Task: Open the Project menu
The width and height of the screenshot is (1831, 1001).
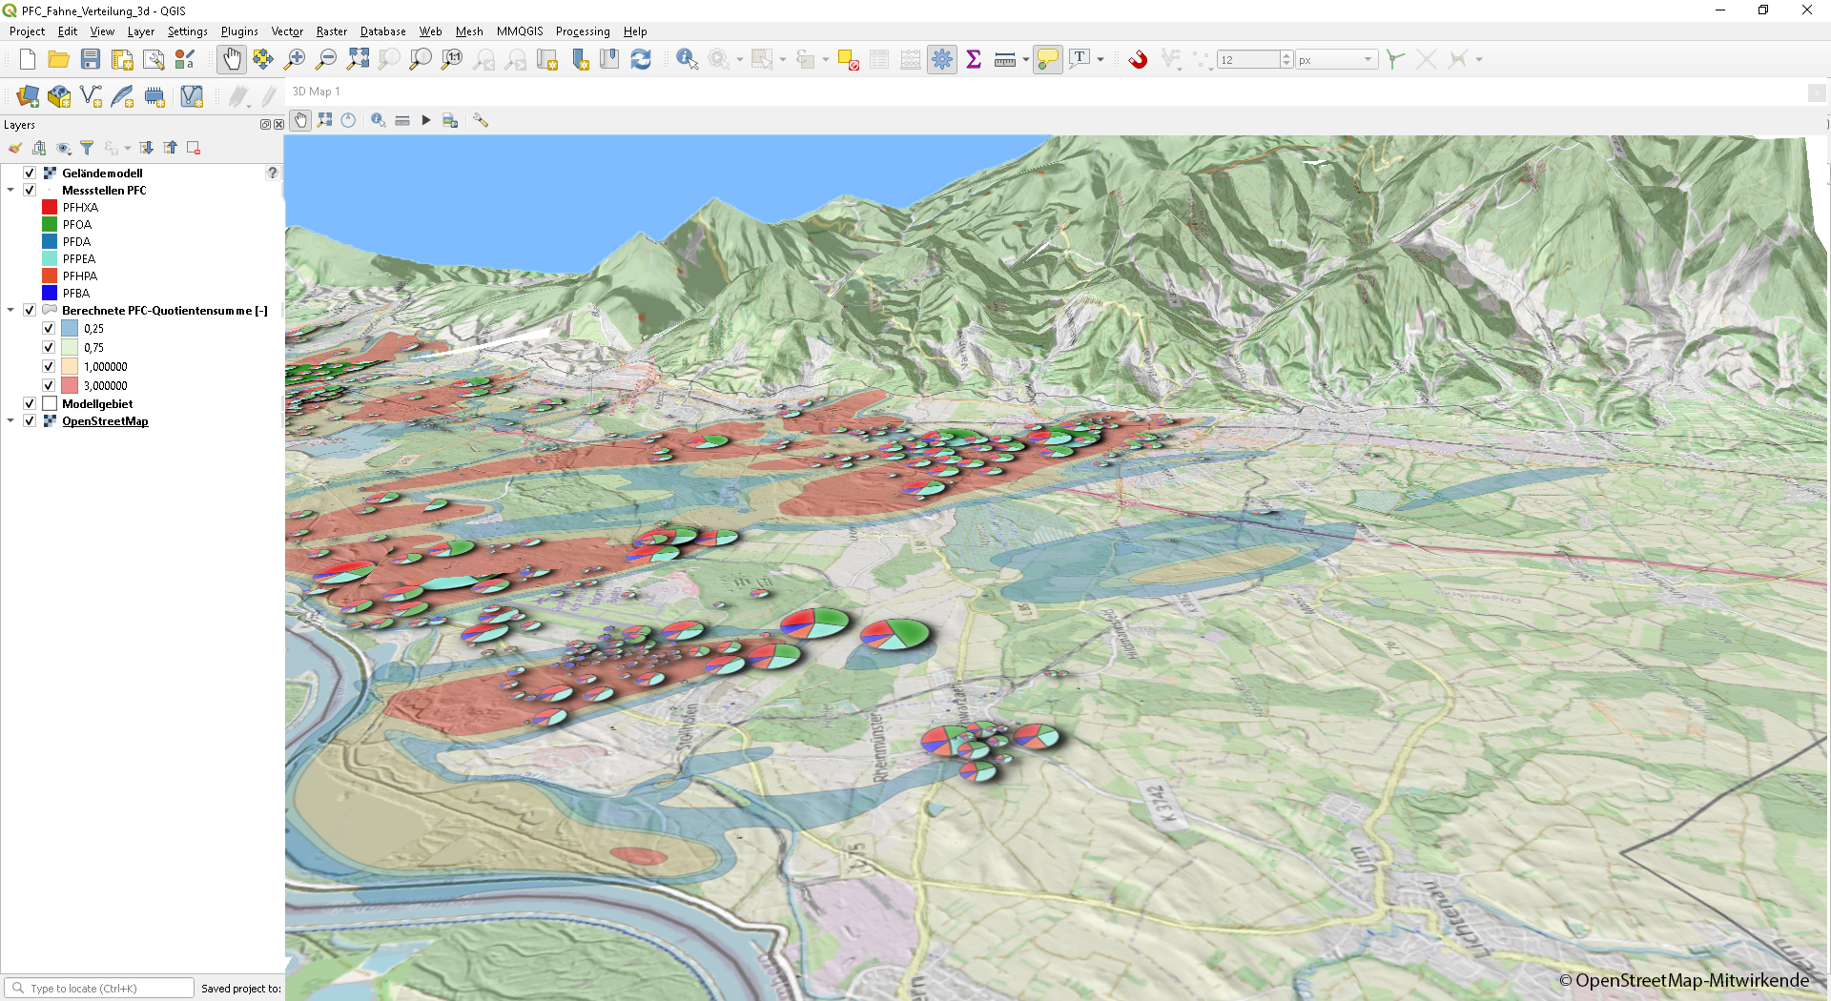Action: pyautogui.click(x=27, y=31)
